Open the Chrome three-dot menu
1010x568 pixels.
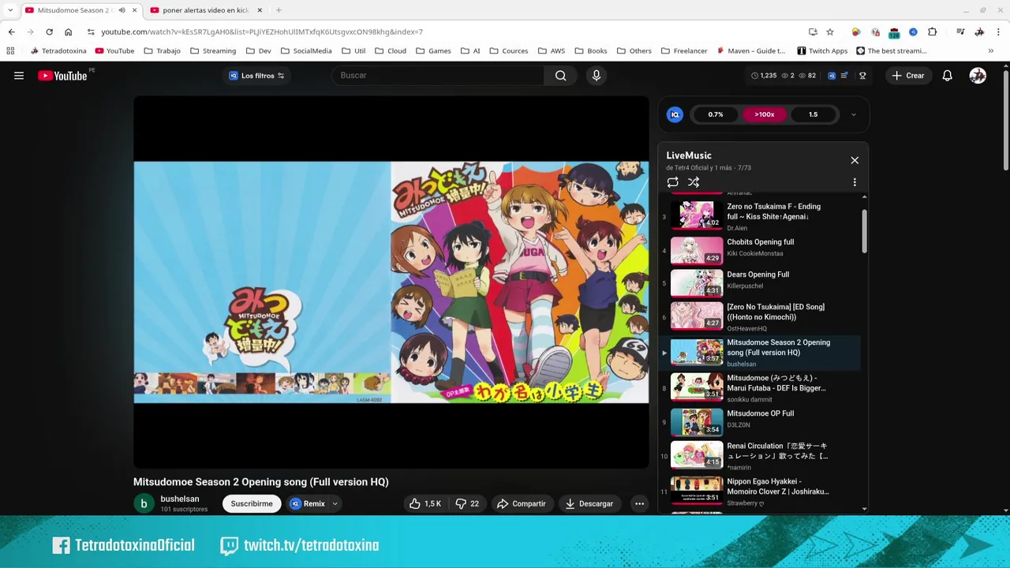click(998, 32)
